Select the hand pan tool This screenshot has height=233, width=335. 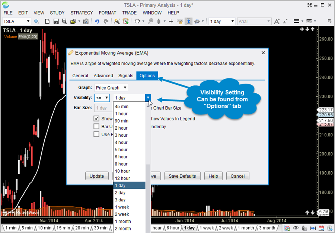click(137, 21)
